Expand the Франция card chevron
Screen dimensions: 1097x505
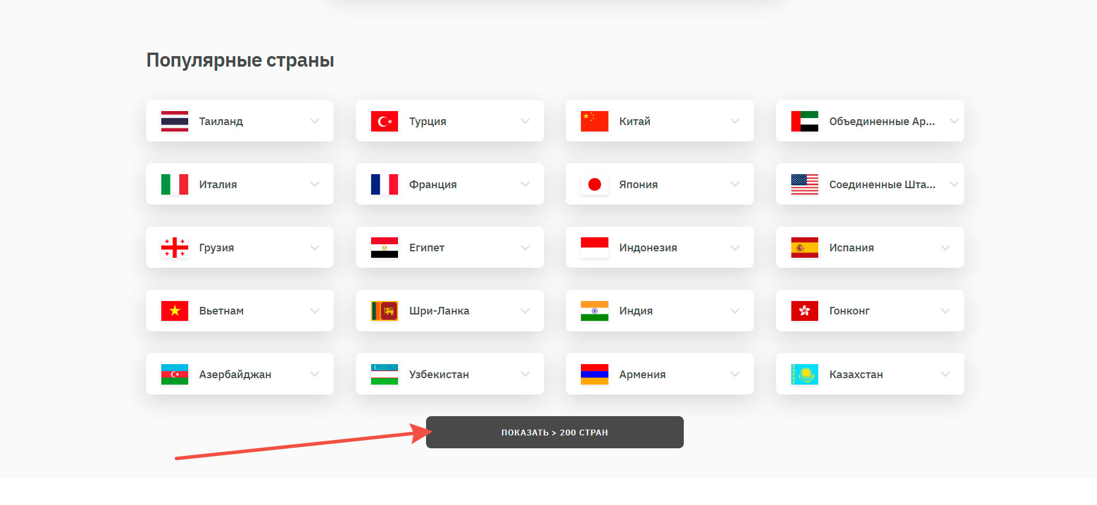tap(525, 184)
